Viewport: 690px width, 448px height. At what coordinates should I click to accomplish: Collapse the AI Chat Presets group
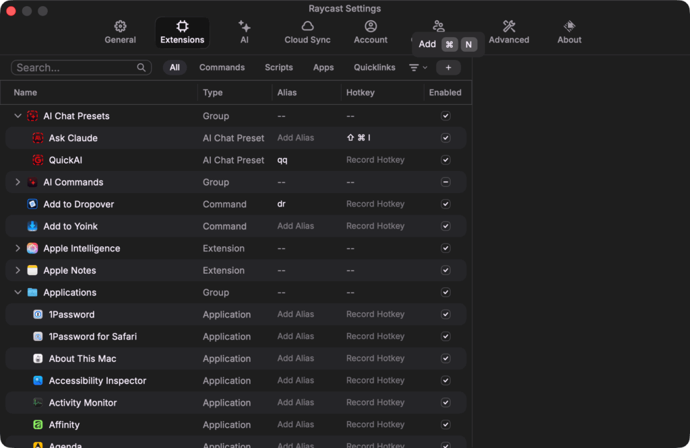click(18, 116)
